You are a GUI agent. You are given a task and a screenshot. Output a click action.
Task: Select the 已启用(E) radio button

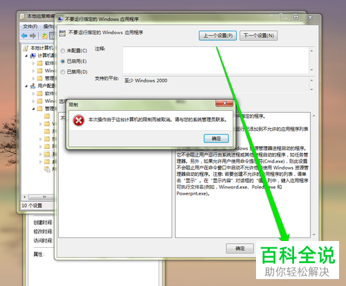click(62, 62)
